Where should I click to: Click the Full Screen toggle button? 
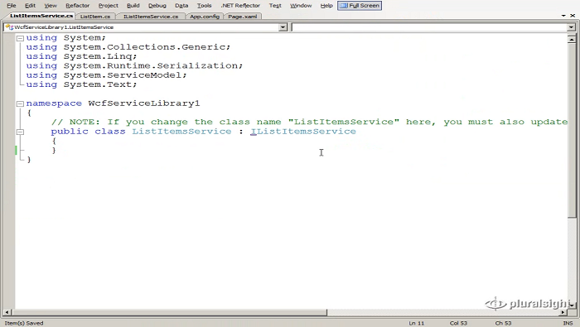point(360,6)
